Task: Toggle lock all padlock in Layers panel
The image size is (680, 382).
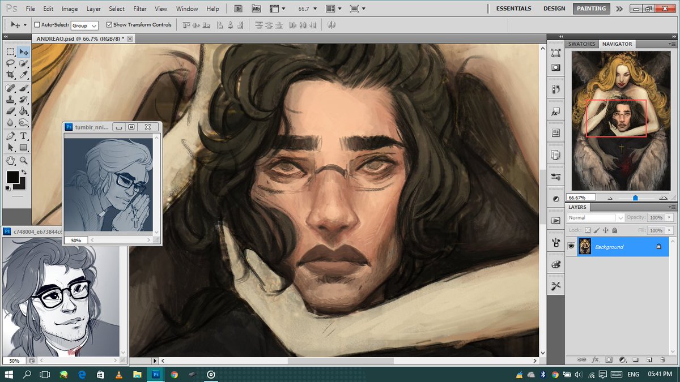Action: pos(615,230)
